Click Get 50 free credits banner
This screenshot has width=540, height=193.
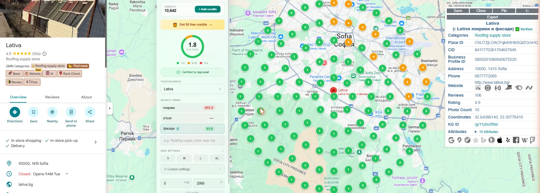click(192, 25)
